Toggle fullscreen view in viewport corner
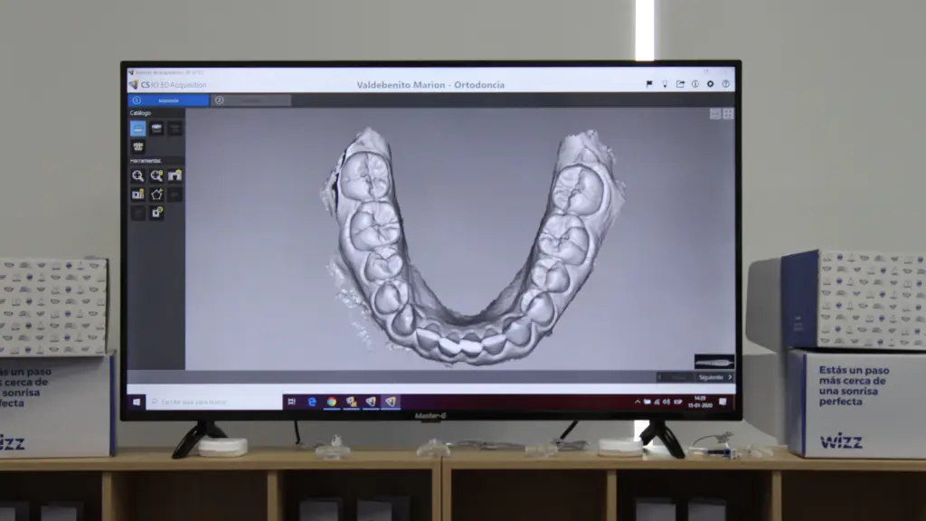Viewport: 926px width, 521px height. (x=728, y=114)
